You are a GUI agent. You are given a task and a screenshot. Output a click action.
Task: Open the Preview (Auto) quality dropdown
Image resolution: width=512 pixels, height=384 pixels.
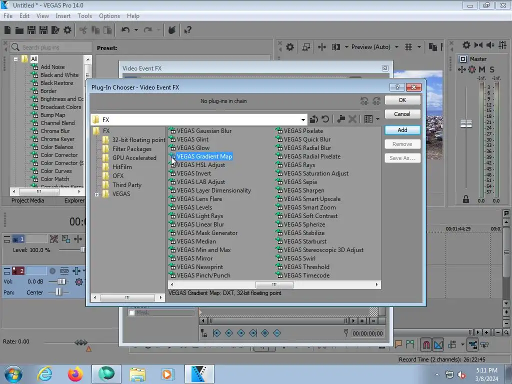(396, 47)
